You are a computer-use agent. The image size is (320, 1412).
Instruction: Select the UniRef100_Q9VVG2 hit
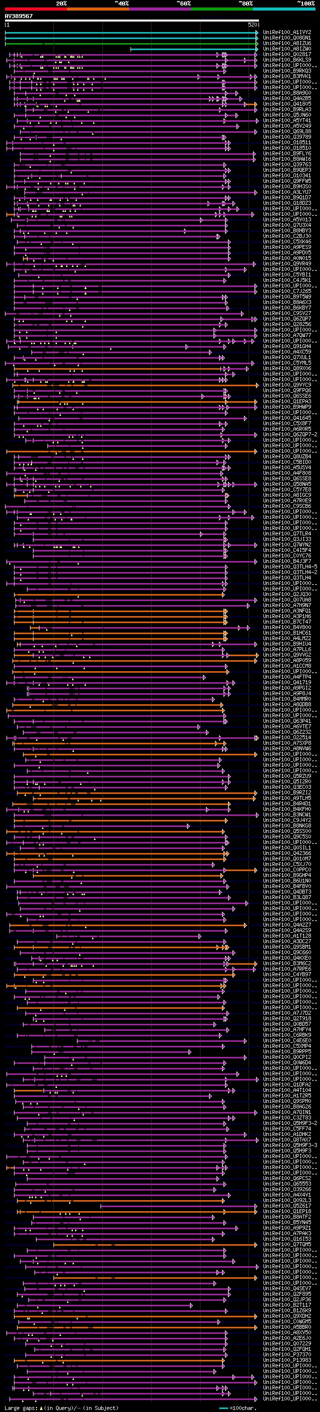click(287, 655)
